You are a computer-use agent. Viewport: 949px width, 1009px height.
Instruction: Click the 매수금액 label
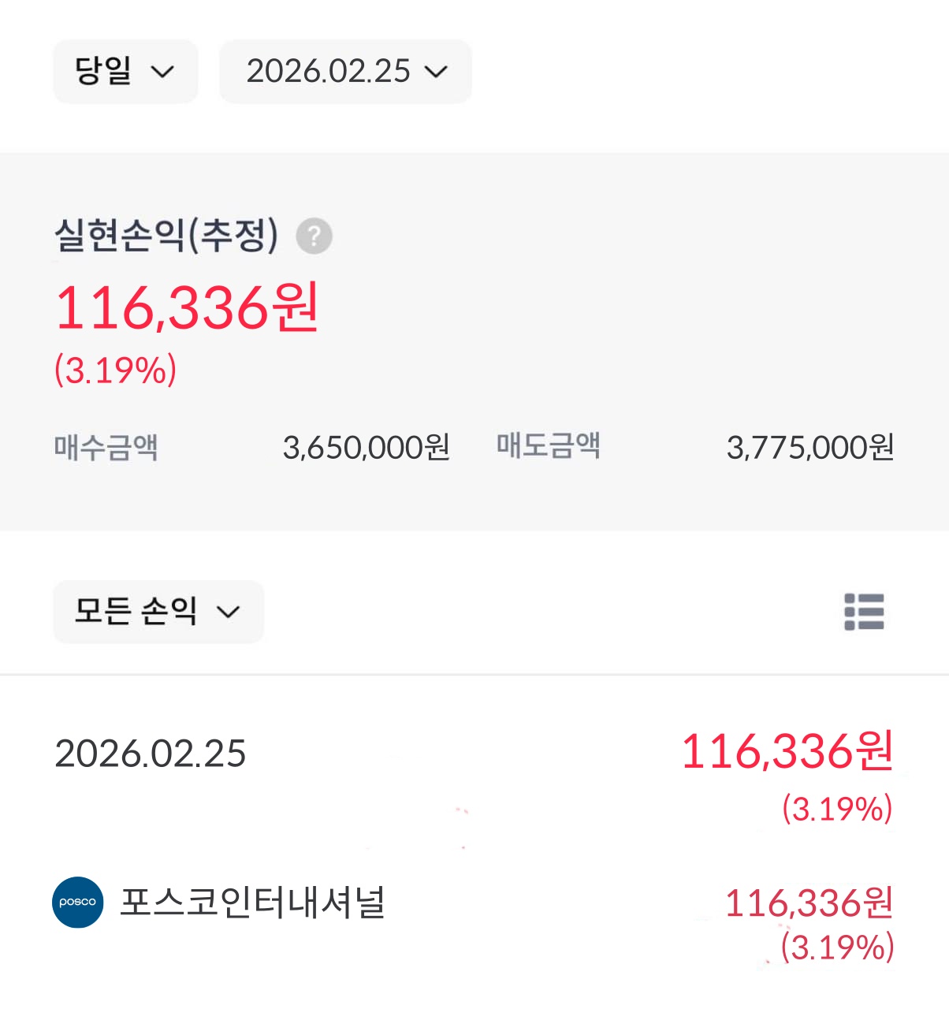[x=106, y=447]
